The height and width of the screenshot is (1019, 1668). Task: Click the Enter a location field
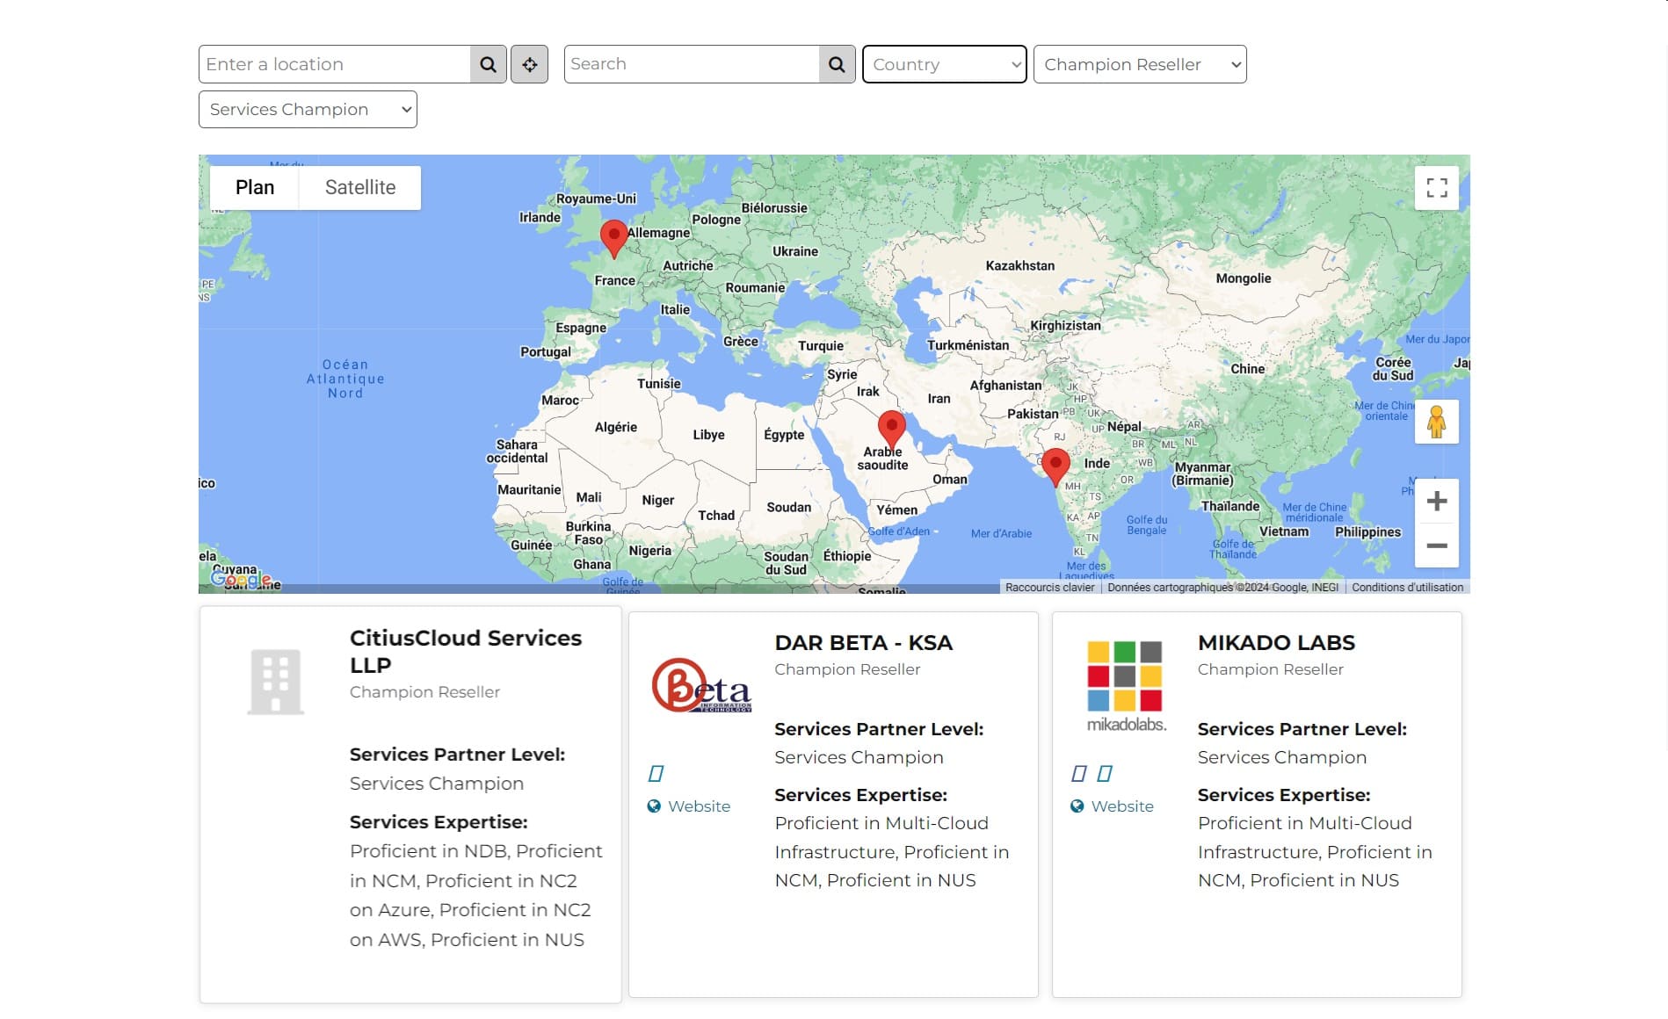pos(335,64)
